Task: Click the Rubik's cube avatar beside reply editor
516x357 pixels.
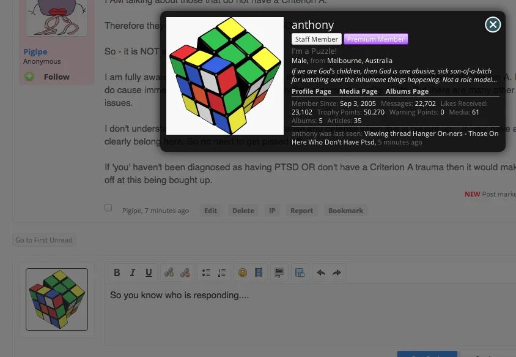Action: tap(57, 299)
